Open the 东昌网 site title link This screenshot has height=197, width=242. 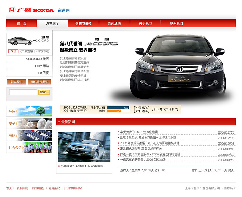click(x=64, y=10)
